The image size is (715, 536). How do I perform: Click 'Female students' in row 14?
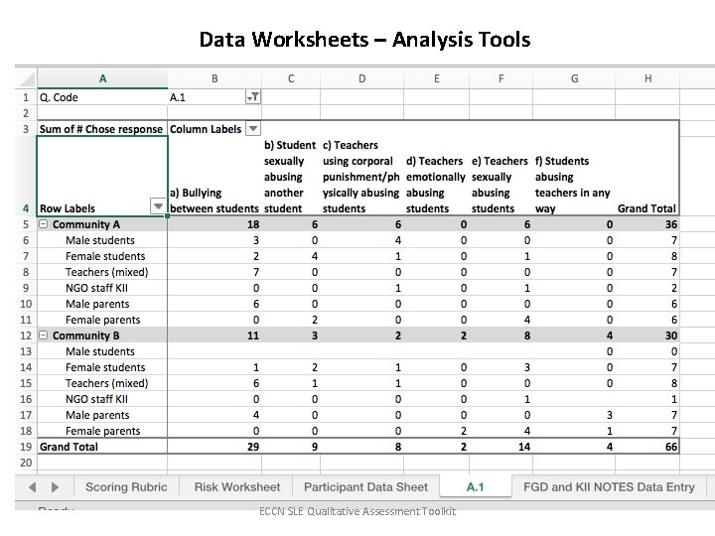pyautogui.click(x=105, y=368)
